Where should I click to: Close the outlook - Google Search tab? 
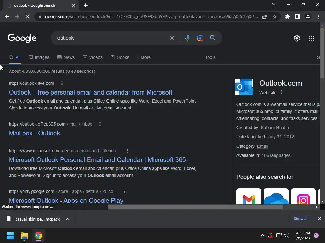pyautogui.click(x=74, y=5)
